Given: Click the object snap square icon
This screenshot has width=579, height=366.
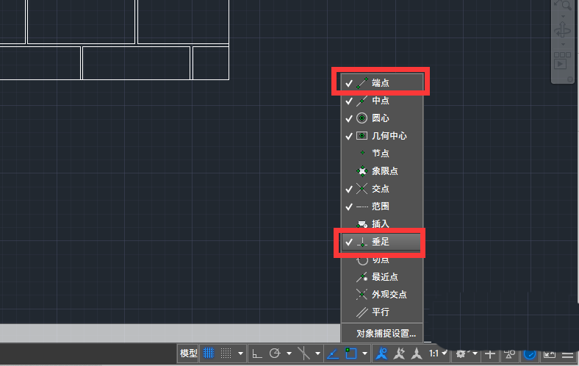Looking at the screenshot, I should click(x=350, y=354).
